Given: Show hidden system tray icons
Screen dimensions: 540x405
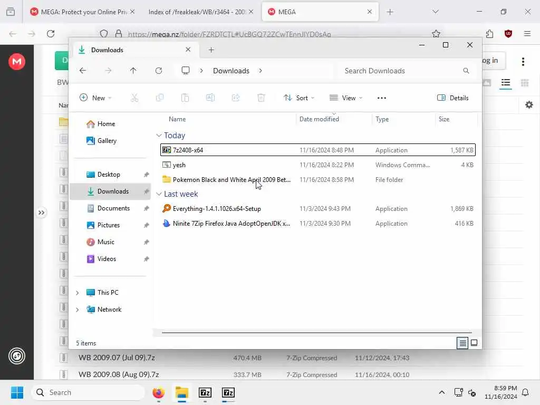Looking at the screenshot, I should (x=442, y=392).
